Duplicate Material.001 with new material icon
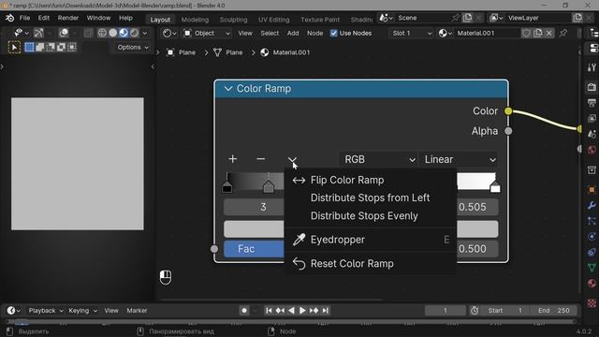Image resolution: width=599 pixels, height=337 pixels. [x=538, y=34]
